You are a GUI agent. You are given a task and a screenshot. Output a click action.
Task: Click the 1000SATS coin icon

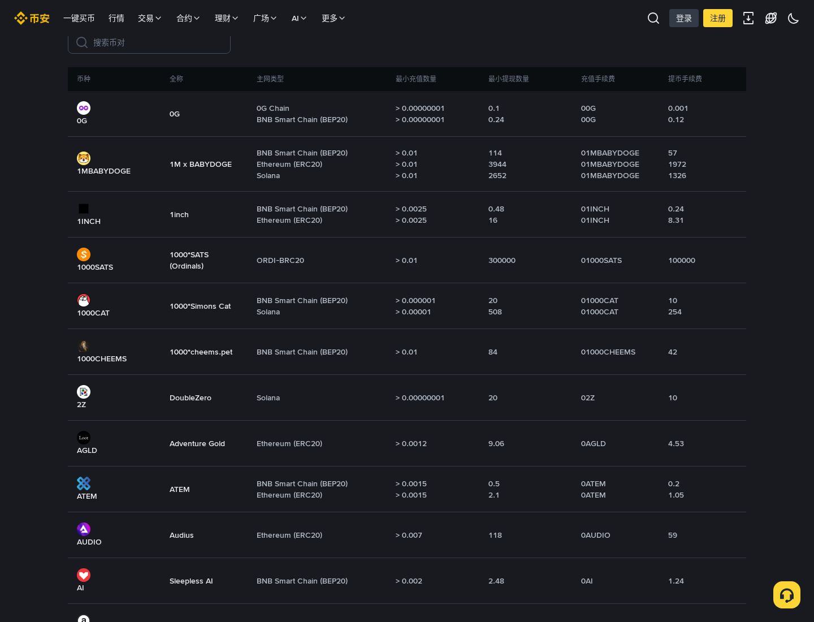coord(84,254)
